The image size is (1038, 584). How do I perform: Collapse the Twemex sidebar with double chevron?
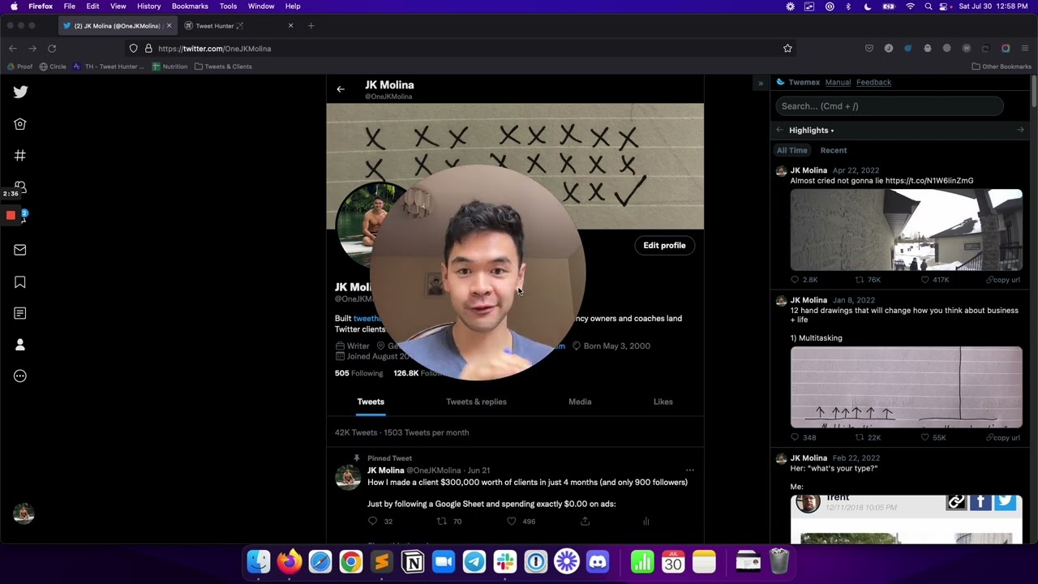tap(761, 83)
